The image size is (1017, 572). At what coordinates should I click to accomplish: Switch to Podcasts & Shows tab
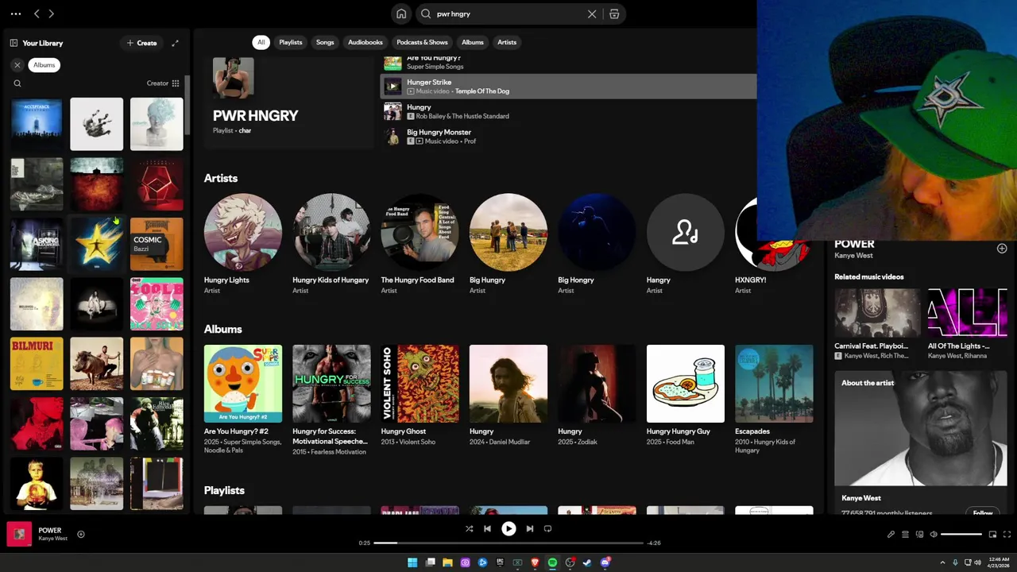tap(423, 42)
